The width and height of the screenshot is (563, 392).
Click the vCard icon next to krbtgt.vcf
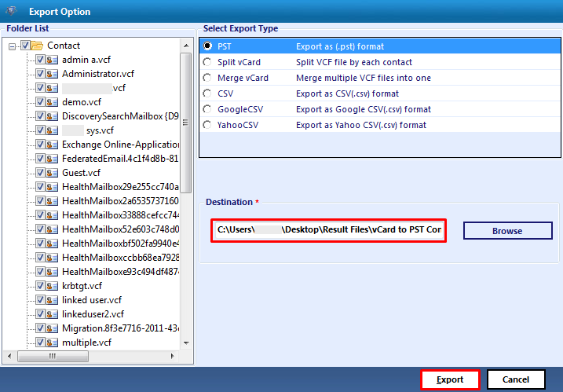[53, 286]
